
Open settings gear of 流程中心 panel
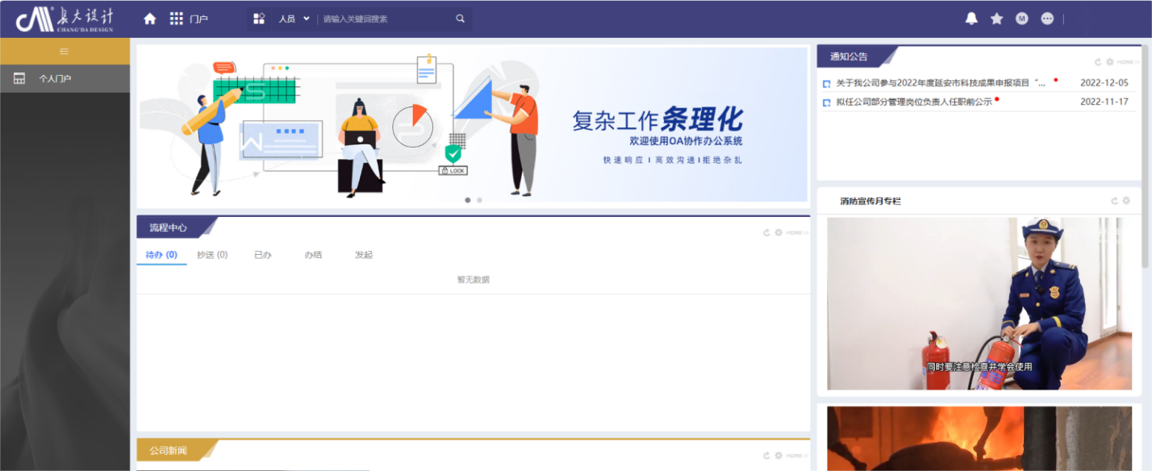click(x=778, y=232)
